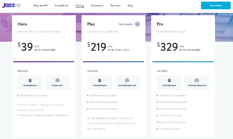Viewport: 233px width, 139px height.
Task: Click Unlimited Users icon in Pro plan
Action: point(169,80)
